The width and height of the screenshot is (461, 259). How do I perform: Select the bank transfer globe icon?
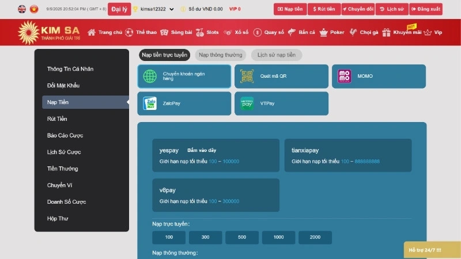pos(150,77)
